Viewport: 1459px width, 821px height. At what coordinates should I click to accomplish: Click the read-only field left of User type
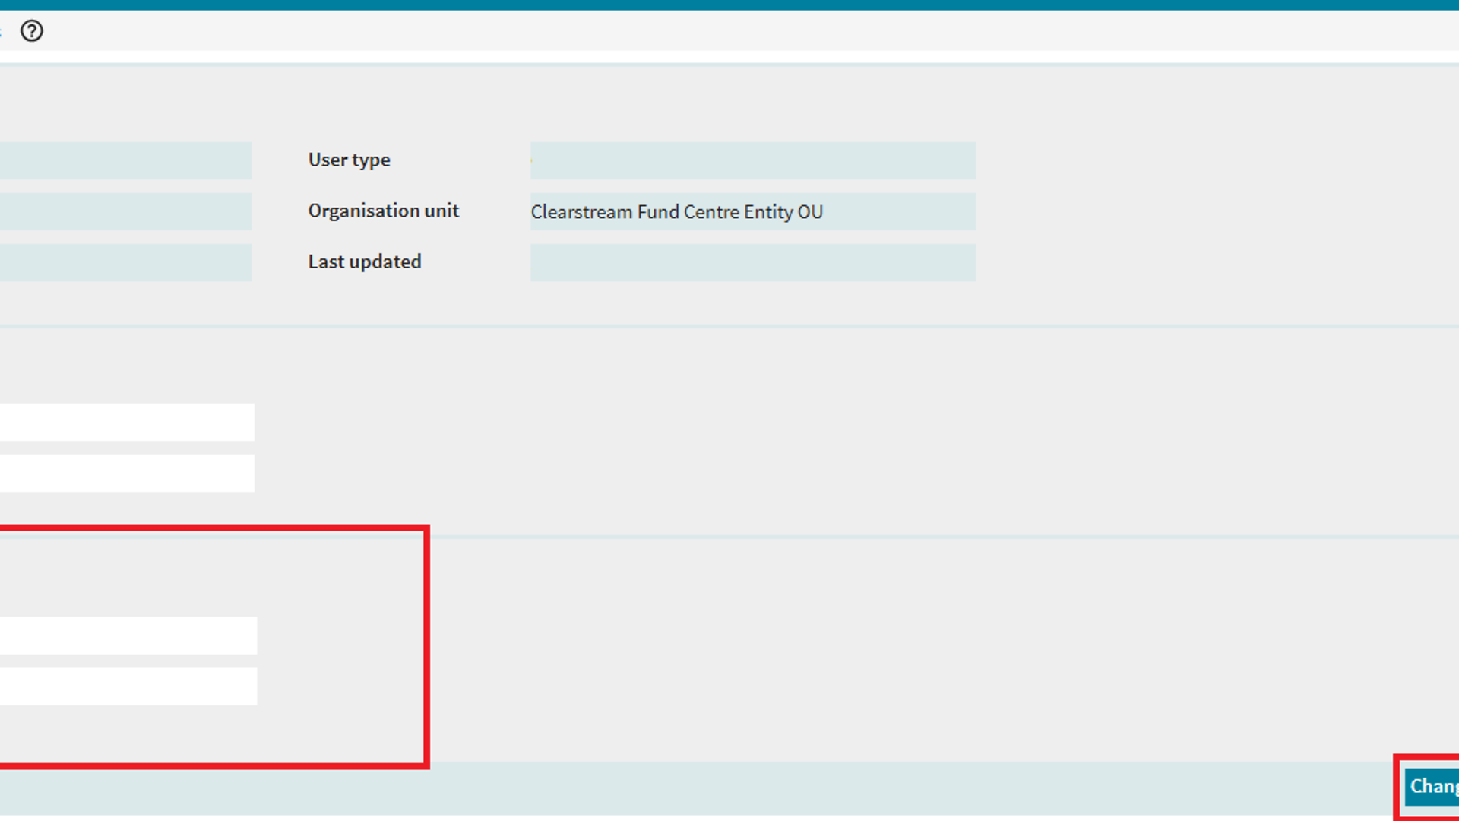[x=125, y=160]
